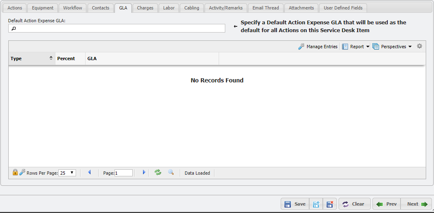Open grid search with magnifier icon
434x213 pixels.
tap(171, 173)
